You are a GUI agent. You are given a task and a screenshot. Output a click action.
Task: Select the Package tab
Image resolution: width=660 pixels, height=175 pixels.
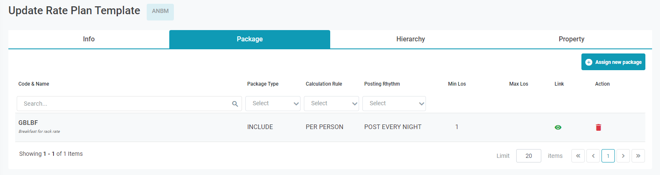[250, 39]
